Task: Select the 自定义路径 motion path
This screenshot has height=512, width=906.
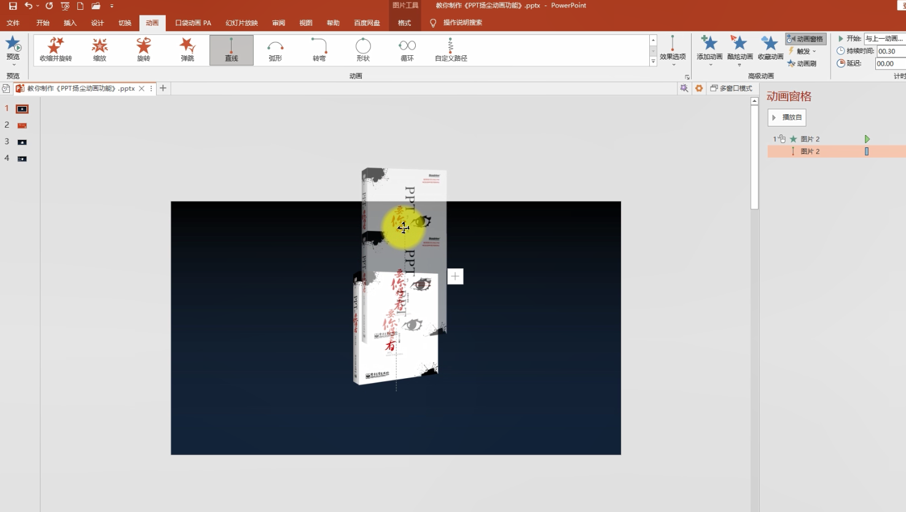Action: tap(451, 50)
